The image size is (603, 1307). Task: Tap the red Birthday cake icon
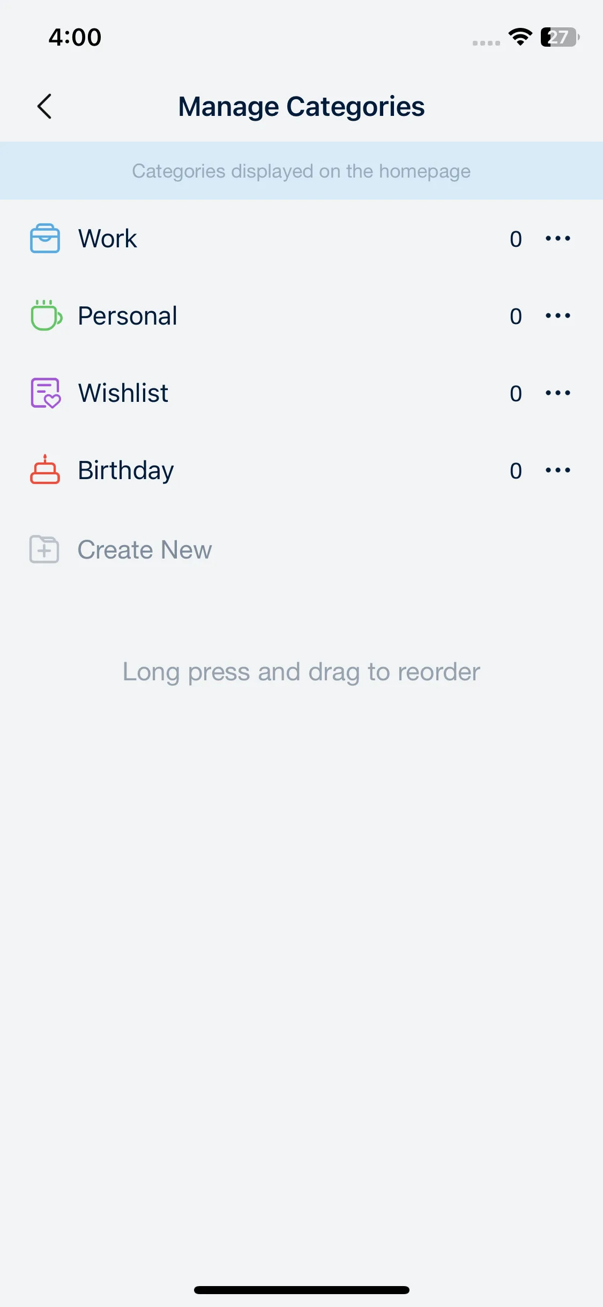coord(45,470)
